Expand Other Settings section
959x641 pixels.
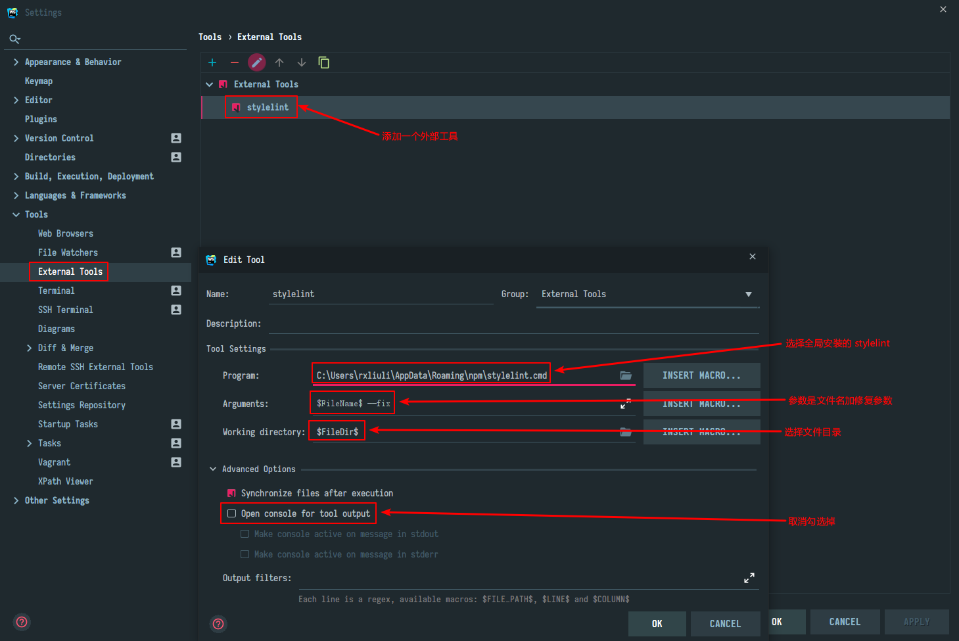point(16,500)
